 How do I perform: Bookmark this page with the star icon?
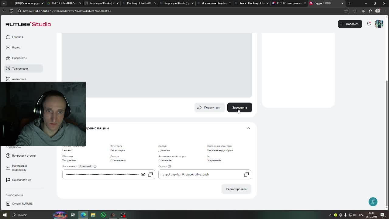(346, 11)
